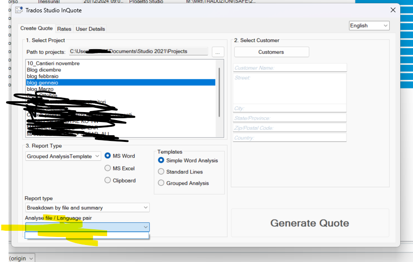Select the Standard Lines template
The height and width of the screenshot is (262, 413).
point(162,172)
